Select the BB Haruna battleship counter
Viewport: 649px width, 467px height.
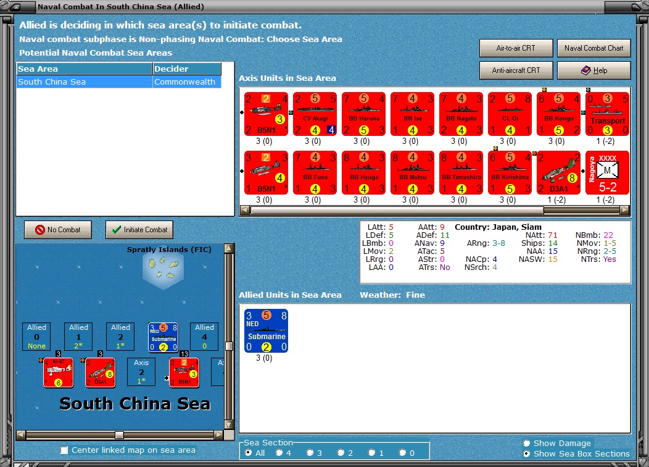(x=364, y=114)
